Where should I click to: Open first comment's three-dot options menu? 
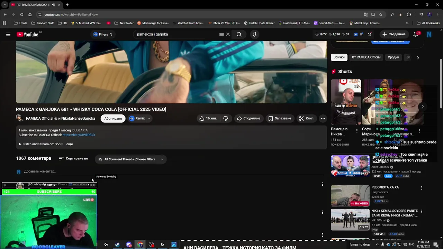click(x=323, y=184)
